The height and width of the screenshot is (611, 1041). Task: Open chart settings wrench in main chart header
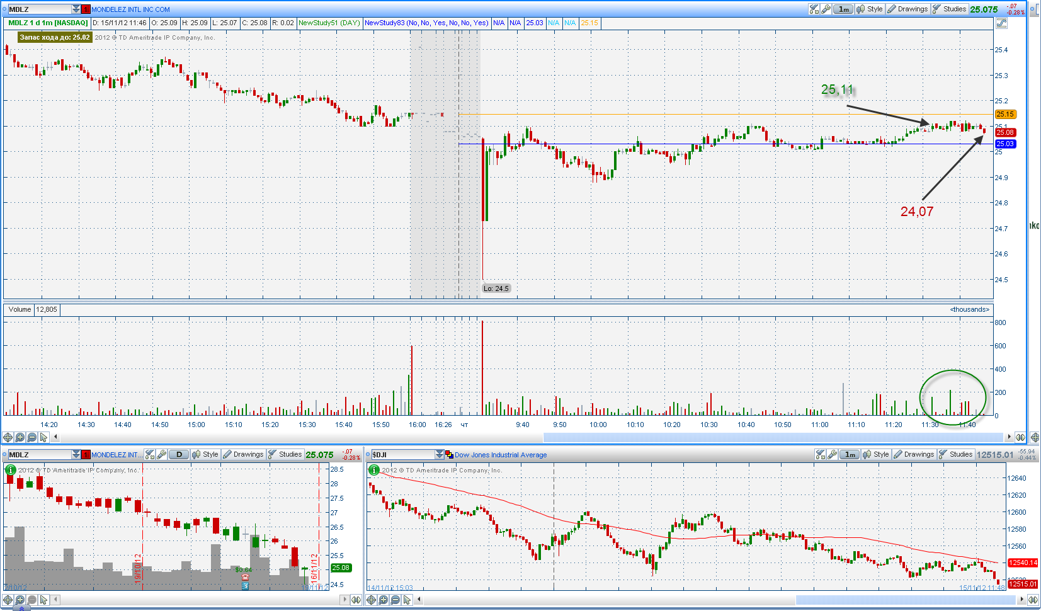[826, 9]
